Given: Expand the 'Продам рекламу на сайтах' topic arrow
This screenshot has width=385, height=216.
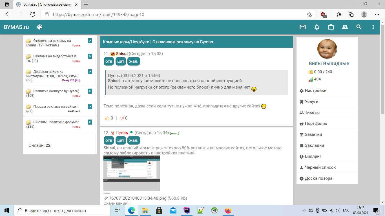Looking at the screenshot, I should (x=90, y=107).
